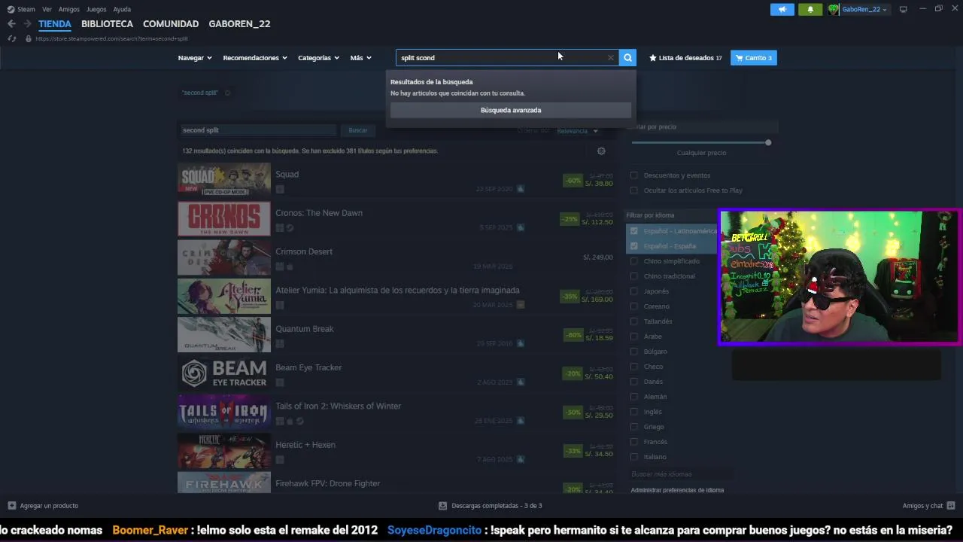The height and width of the screenshot is (542, 963).
Task: Enable Descuentos y eventos checkbox
Action: 633,175
